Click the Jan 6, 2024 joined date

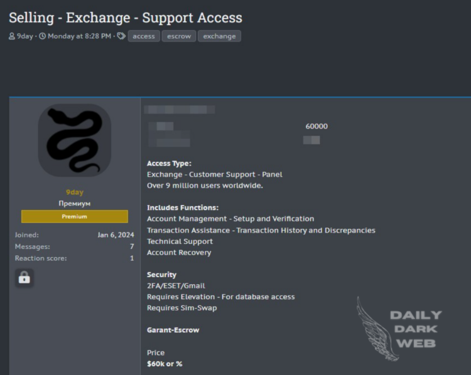116,235
